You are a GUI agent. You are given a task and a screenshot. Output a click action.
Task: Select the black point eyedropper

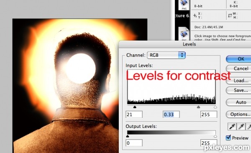(x=232, y=126)
